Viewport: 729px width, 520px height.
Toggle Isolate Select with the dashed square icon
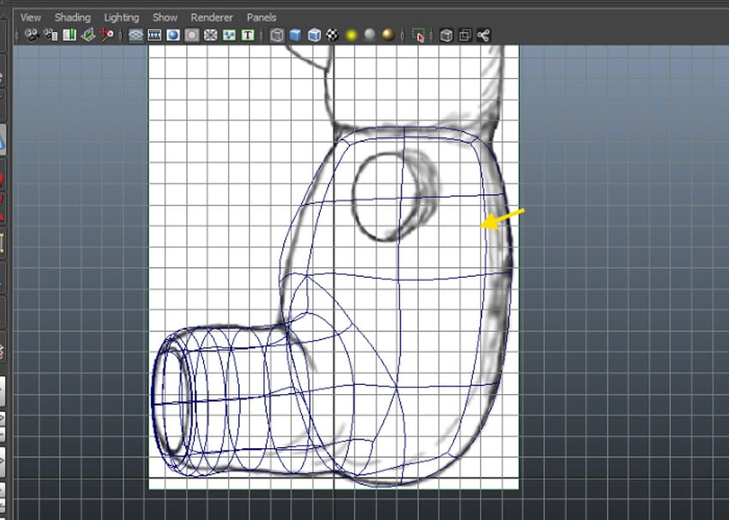[x=421, y=35]
